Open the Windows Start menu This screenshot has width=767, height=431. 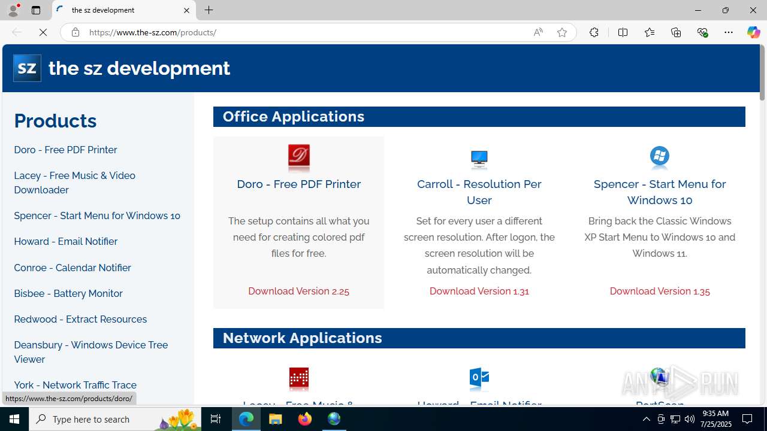[x=14, y=419]
